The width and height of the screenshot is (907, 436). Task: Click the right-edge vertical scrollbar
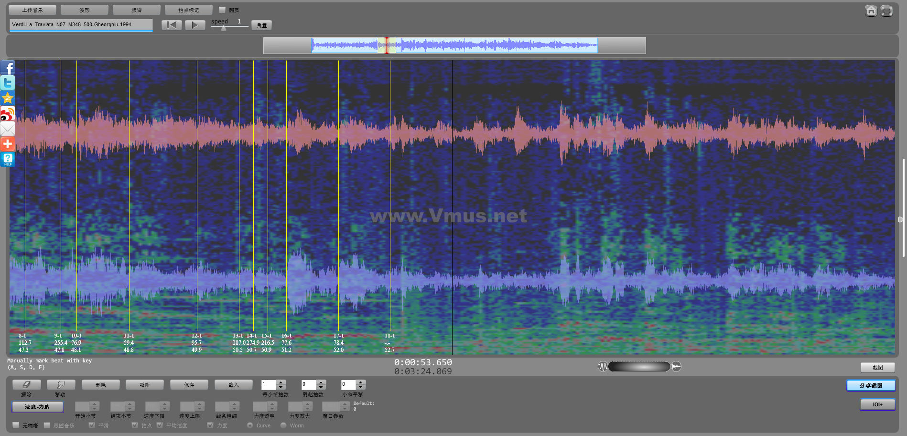tap(903, 207)
